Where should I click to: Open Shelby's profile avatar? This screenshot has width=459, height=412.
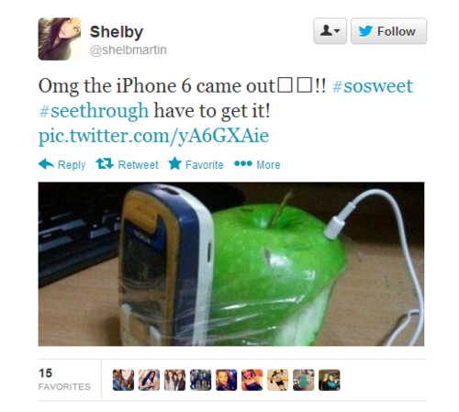[60, 39]
